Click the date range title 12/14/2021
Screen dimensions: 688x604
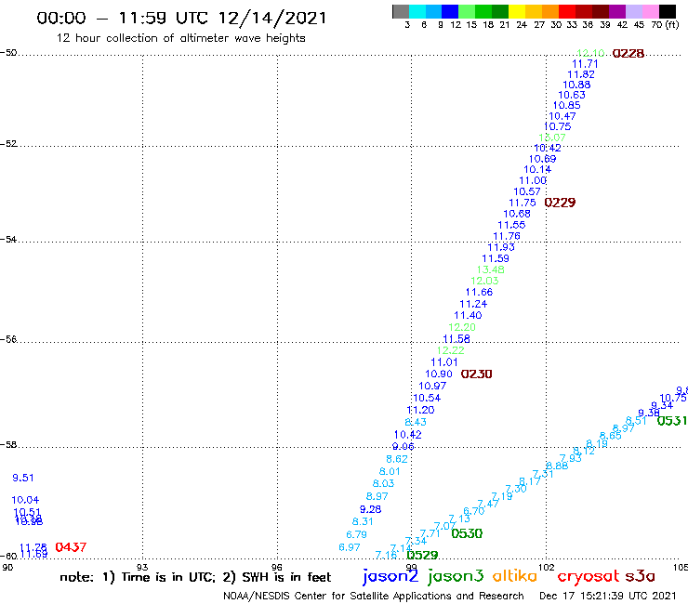[272, 18]
